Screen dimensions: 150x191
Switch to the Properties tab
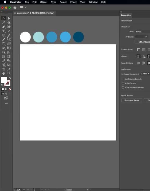coord(126,15)
